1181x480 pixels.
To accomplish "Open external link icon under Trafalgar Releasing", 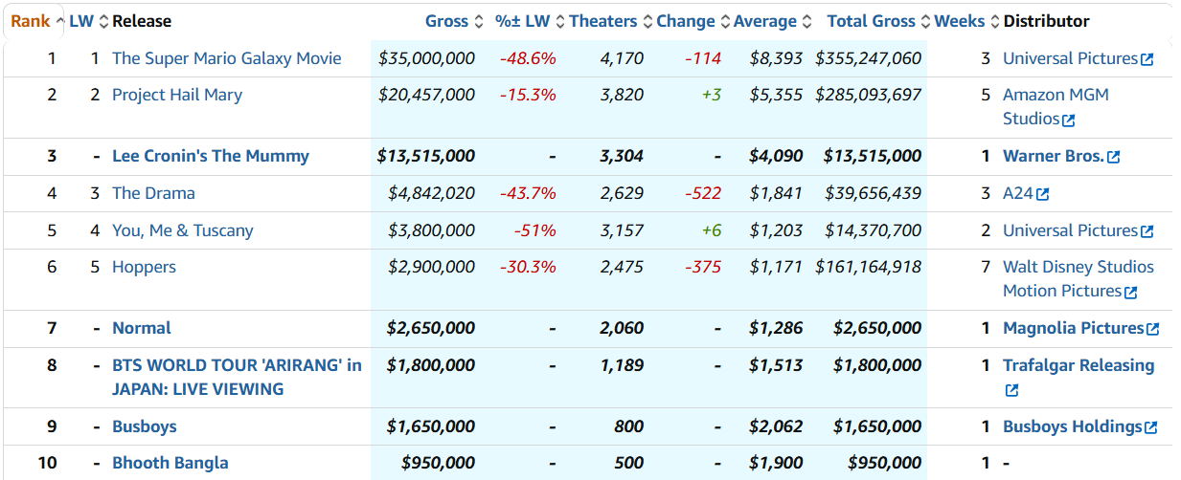I will tap(1011, 390).
